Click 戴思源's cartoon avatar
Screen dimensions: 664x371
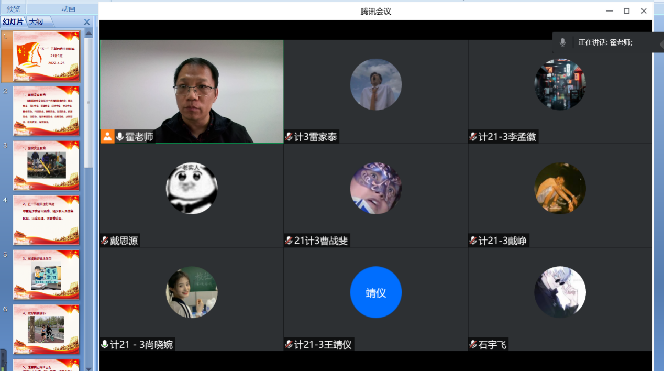pos(192,188)
